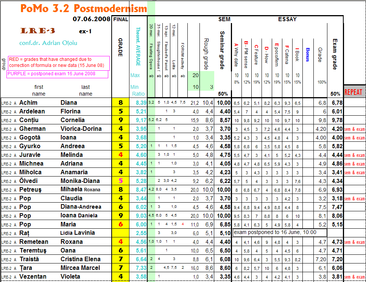Select the 'Seminar grade' column header
Screen dimensions: 366x282
(222, 50)
